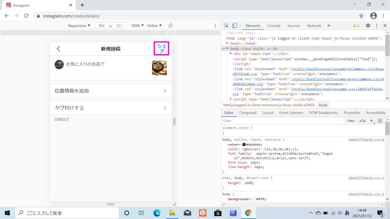Toggle the computed styles sidebar icon
Image resolution: width=390 pixels, height=219 pixels.
point(380,121)
